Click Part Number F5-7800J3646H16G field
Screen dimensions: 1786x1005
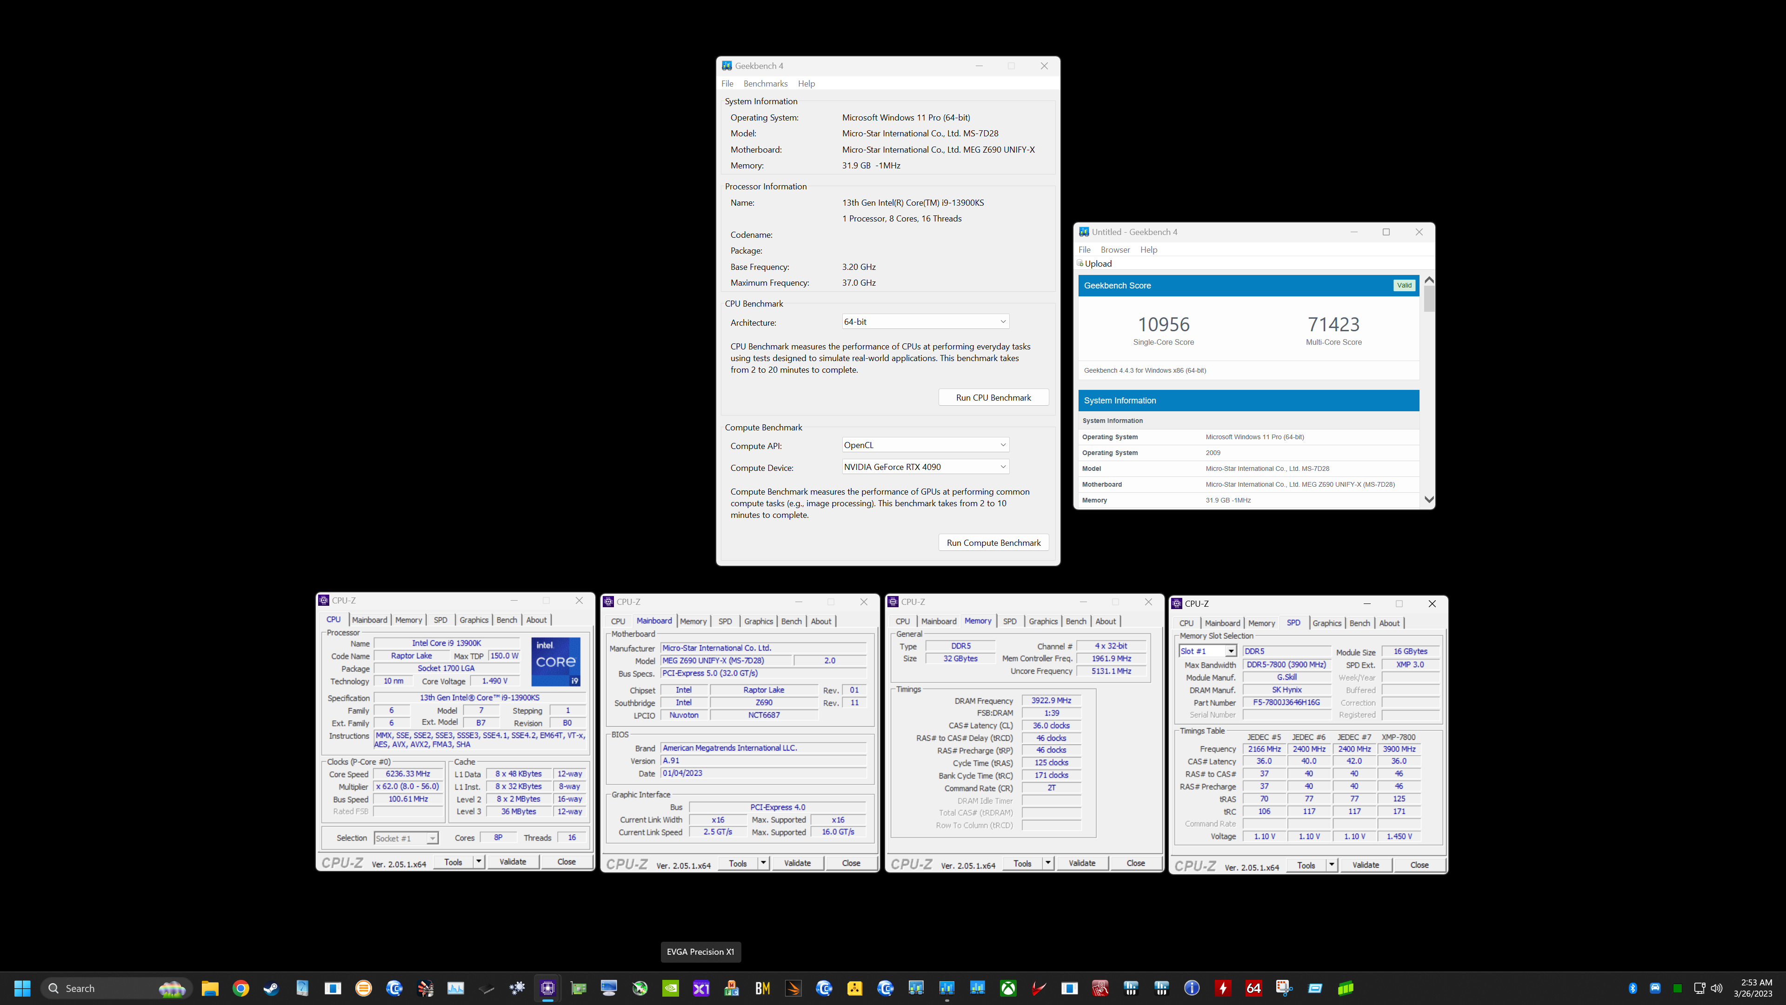pyautogui.click(x=1286, y=703)
